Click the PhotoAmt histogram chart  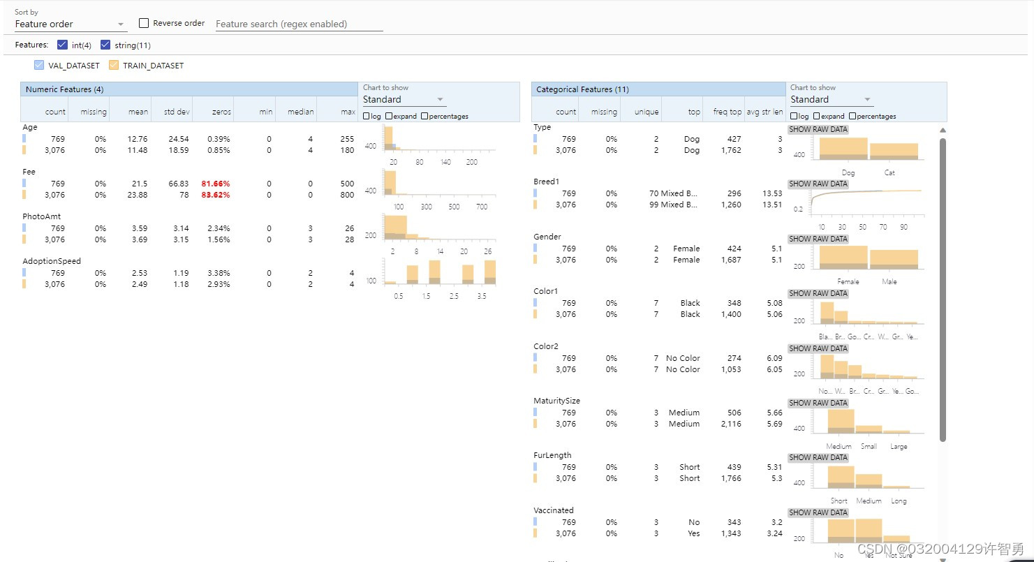(440, 228)
